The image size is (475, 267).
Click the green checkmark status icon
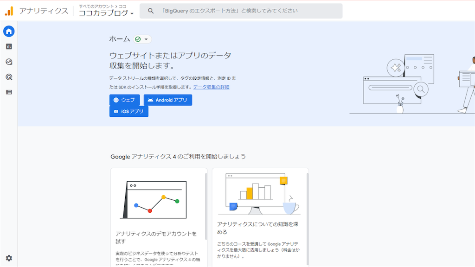(138, 39)
